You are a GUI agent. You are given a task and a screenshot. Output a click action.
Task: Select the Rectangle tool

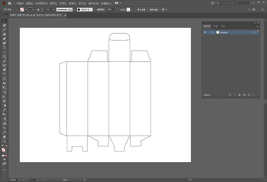point(4,57)
